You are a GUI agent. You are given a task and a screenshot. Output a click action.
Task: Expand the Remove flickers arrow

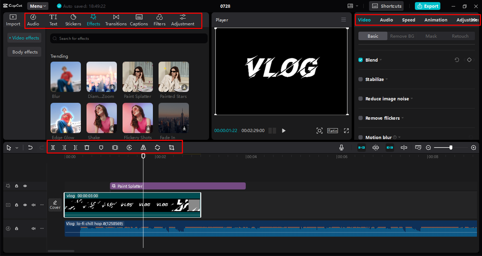pyautogui.click(x=403, y=118)
